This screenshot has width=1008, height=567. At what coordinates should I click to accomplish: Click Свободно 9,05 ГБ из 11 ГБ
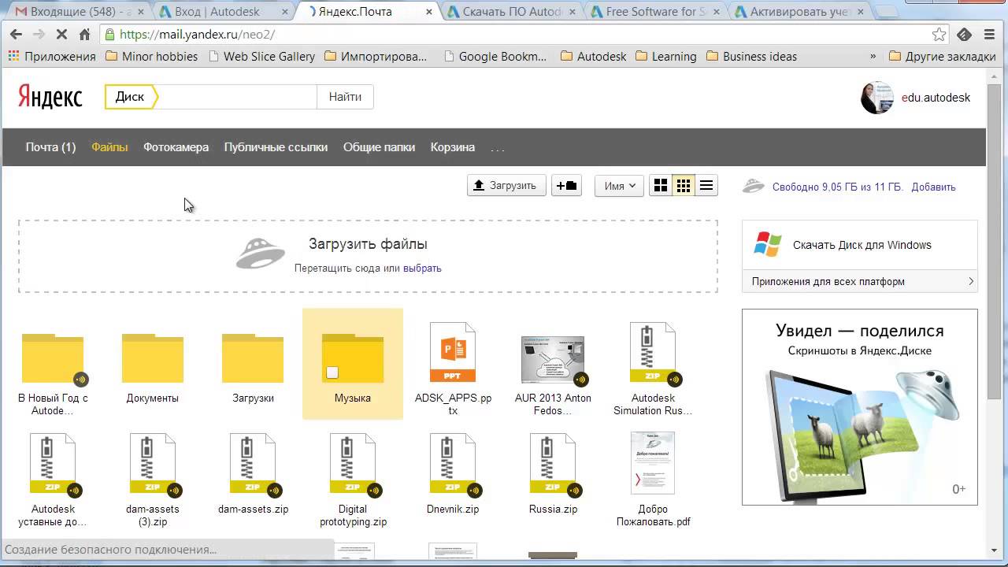(837, 187)
